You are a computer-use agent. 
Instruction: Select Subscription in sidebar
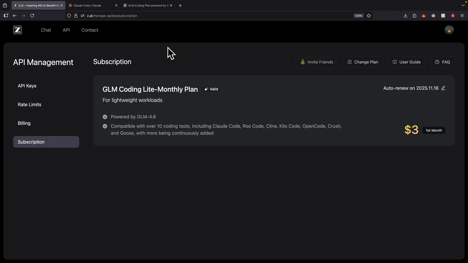coord(46,142)
